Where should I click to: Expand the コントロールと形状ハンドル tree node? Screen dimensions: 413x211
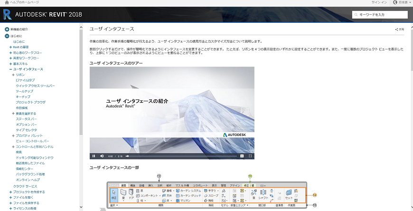click(x=13, y=147)
